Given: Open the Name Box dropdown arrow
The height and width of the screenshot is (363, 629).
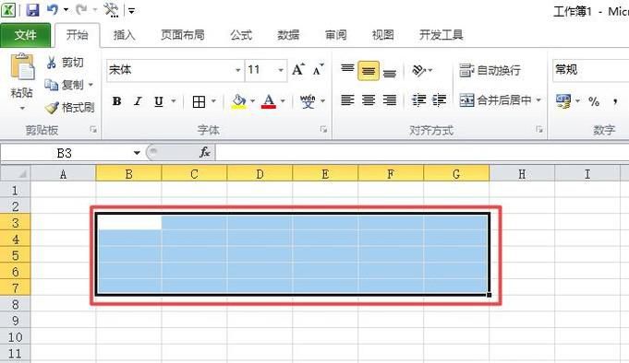Looking at the screenshot, I should pyautogui.click(x=137, y=153).
